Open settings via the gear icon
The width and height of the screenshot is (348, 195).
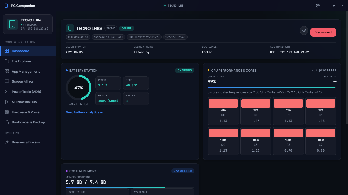[x=318, y=6]
